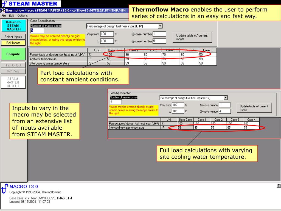The height and width of the screenshot is (211, 281).
Task: Switch to Edit Inputs
Action: coord(13,43)
